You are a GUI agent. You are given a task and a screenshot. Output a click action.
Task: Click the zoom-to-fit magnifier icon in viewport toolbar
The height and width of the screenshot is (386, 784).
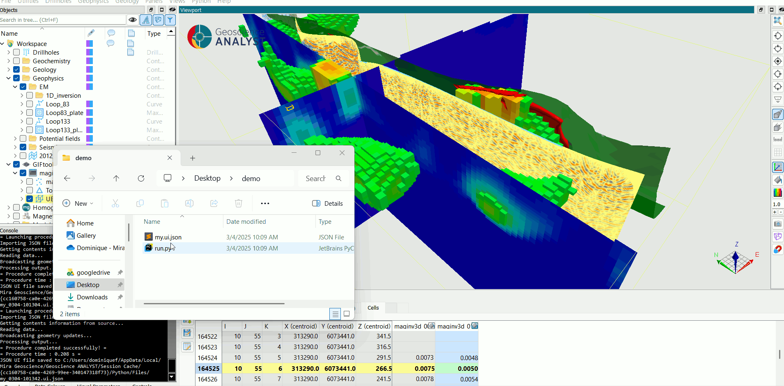(777, 21)
